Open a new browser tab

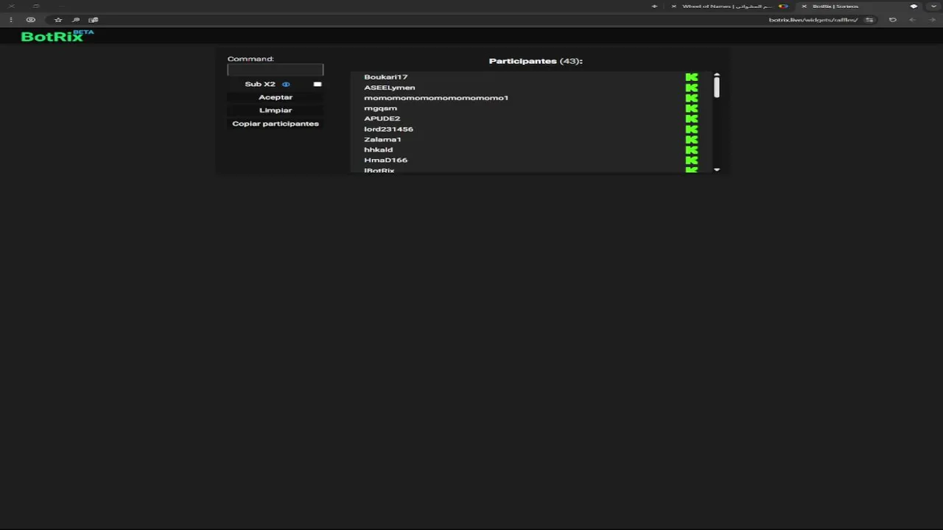coord(654,7)
